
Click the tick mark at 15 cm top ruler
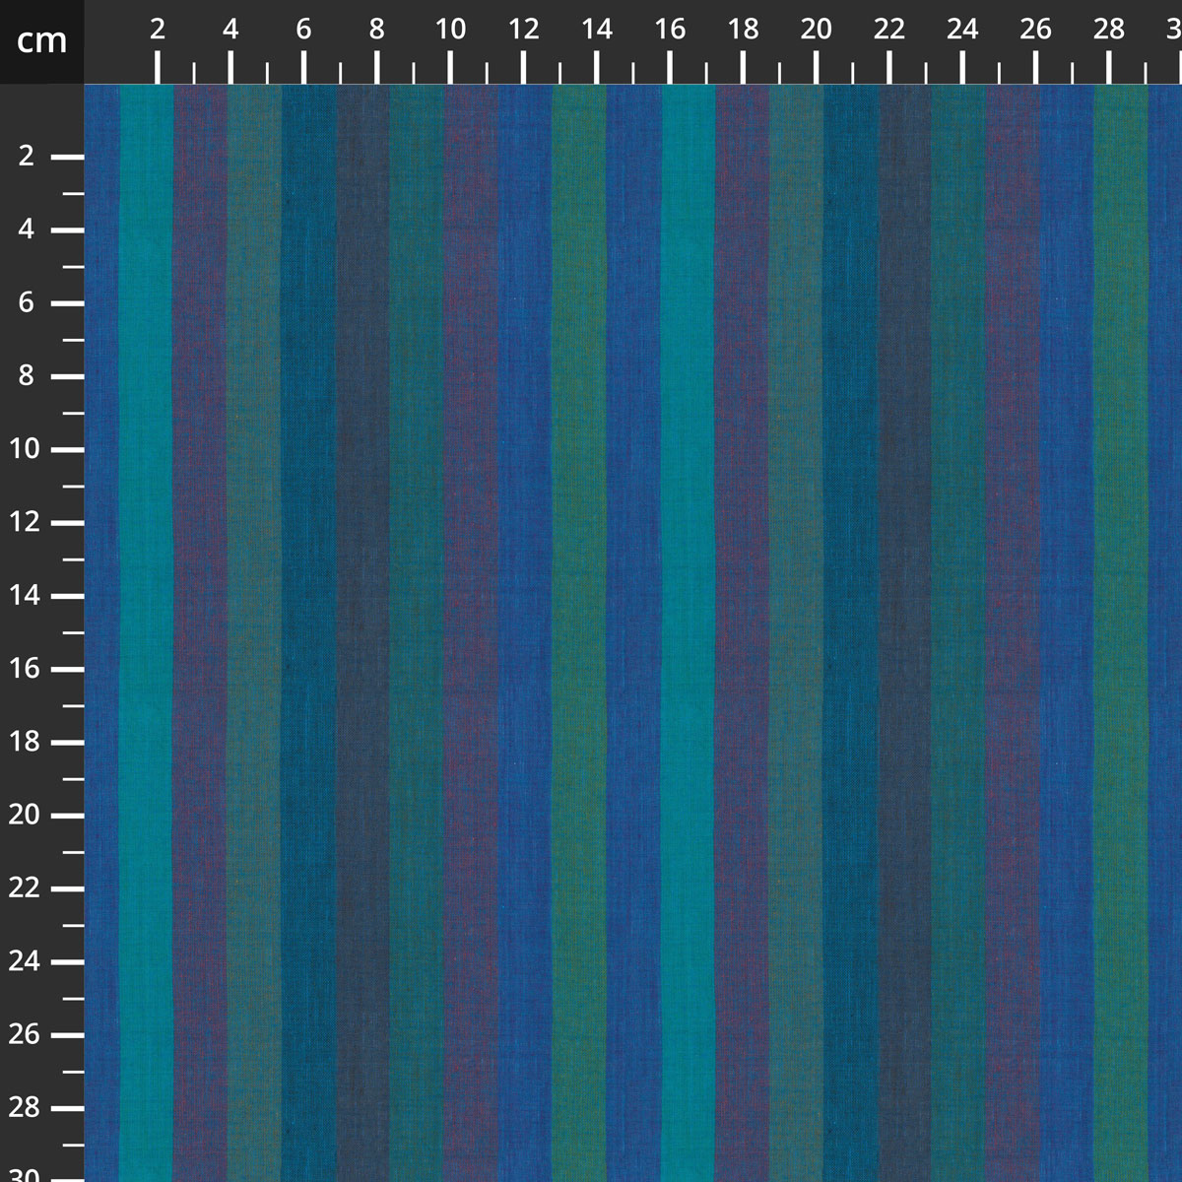[634, 69]
